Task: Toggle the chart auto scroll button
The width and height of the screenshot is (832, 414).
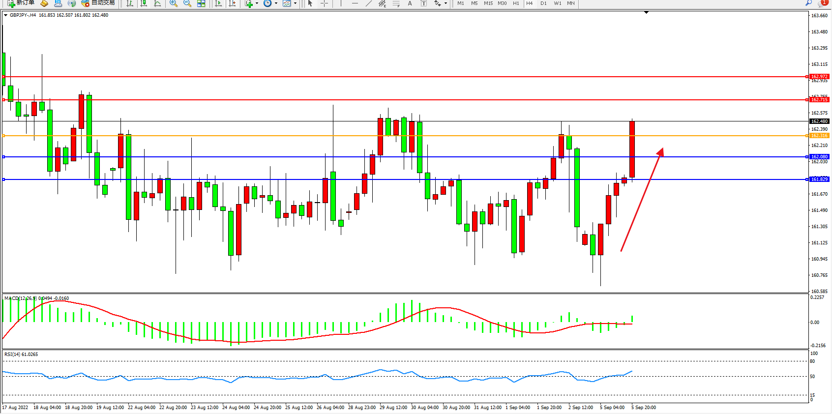Action: (x=218, y=3)
